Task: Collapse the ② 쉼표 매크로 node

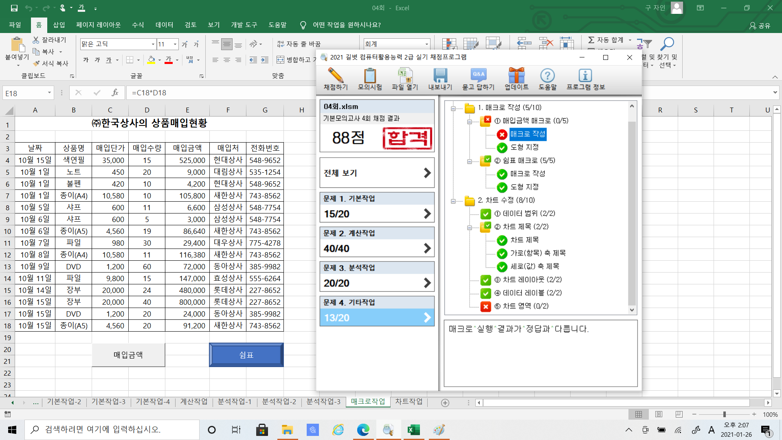Action: [469, 161]
